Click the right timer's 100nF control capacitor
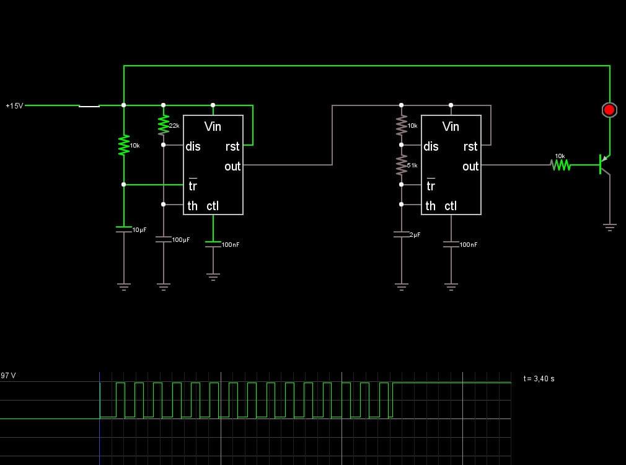Screen dimensions: 626x465 point(451,244)
